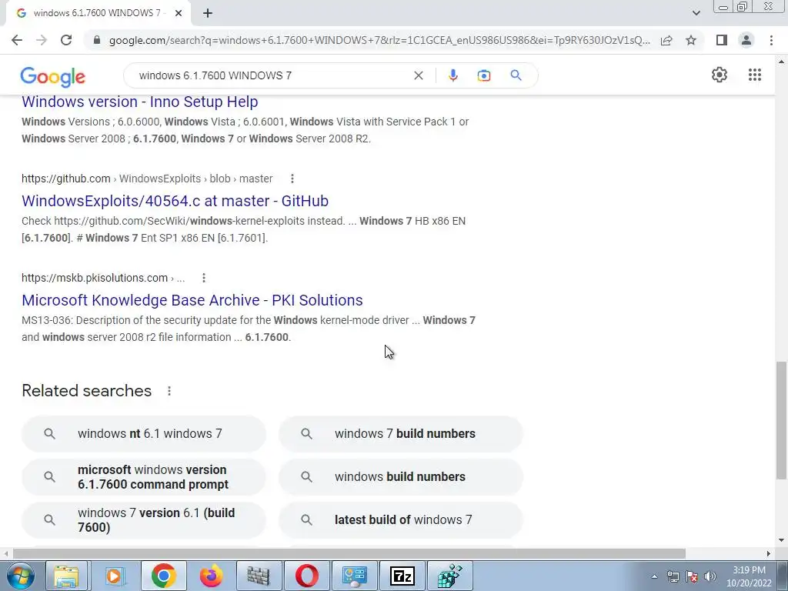This screenshot has height=591, width=788.
Task: Open the volume speaker tray icon
Action: coord(710,576)
